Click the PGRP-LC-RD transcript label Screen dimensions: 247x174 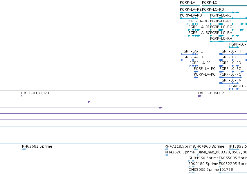[x=213, y=10]
